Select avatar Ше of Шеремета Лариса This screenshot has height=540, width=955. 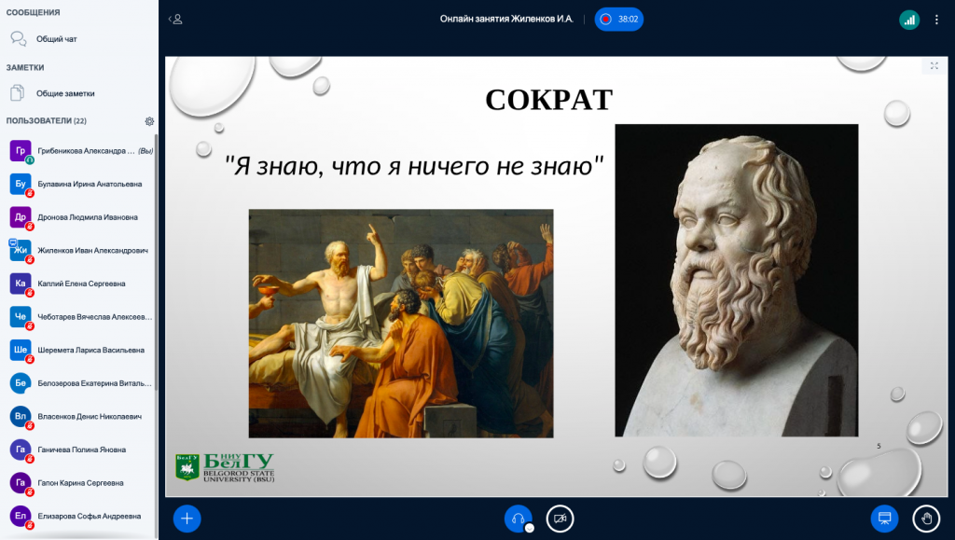click(x=21, y=350)
